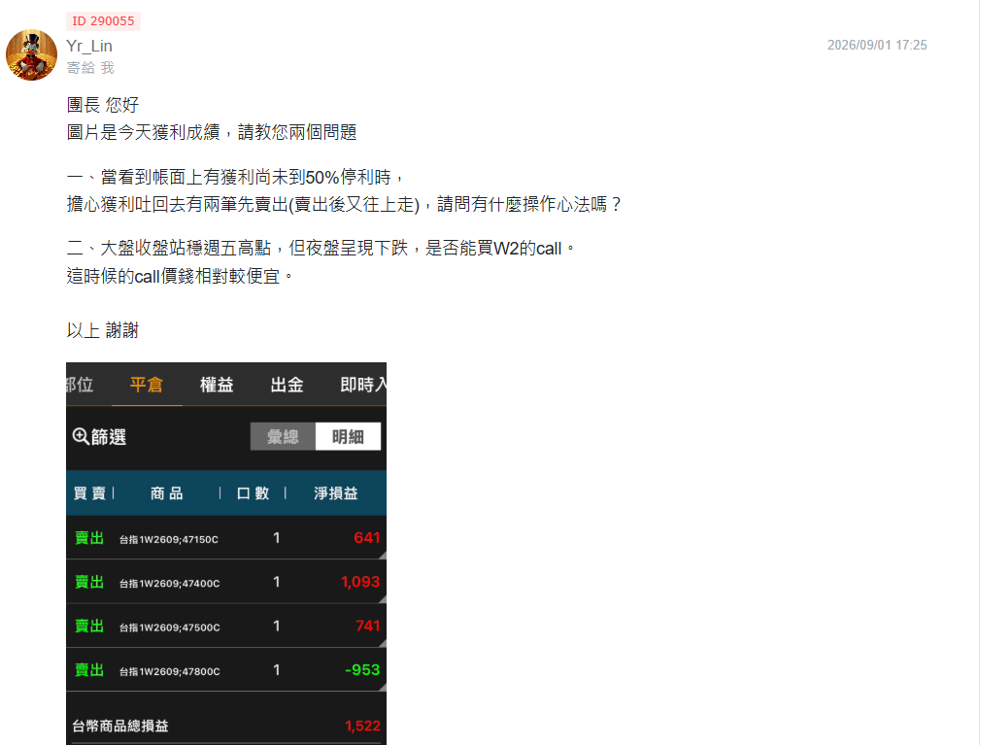Open the 出金 tab
The height and width of the screenshot is (745, 981).
(x=288, y=384)
